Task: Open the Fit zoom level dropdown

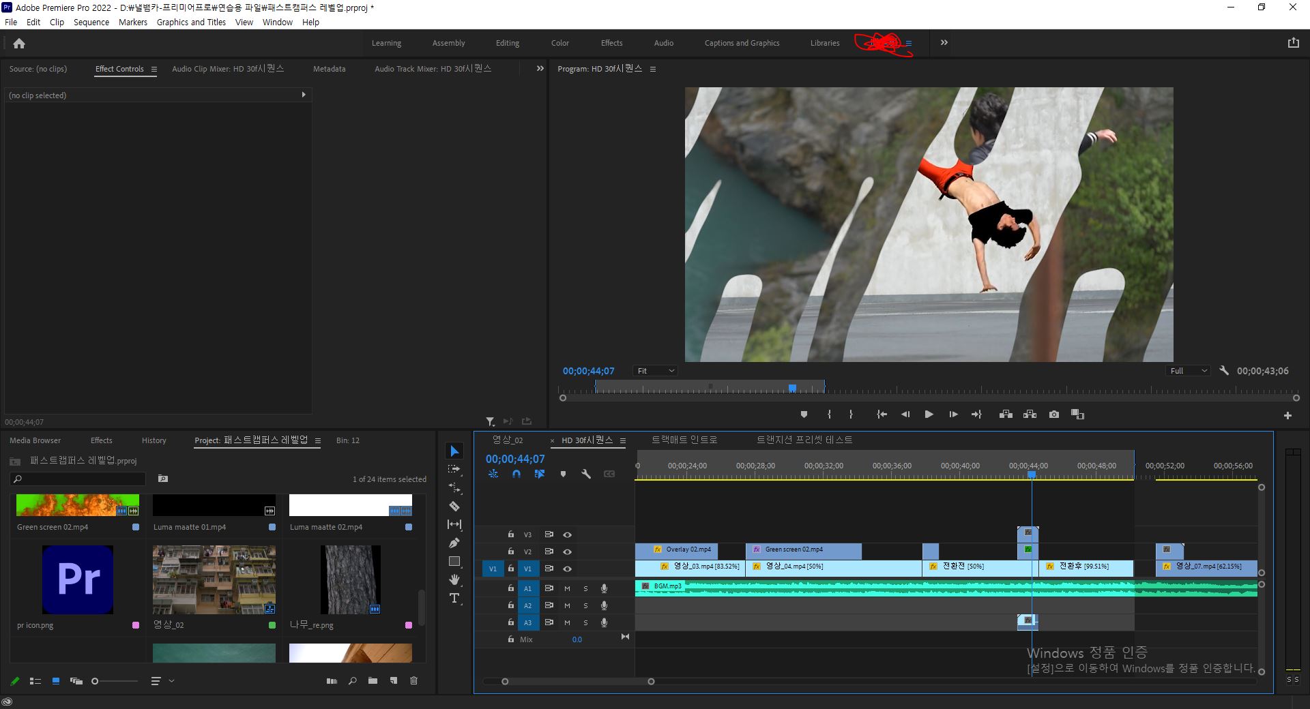Action: pos(655,371)
